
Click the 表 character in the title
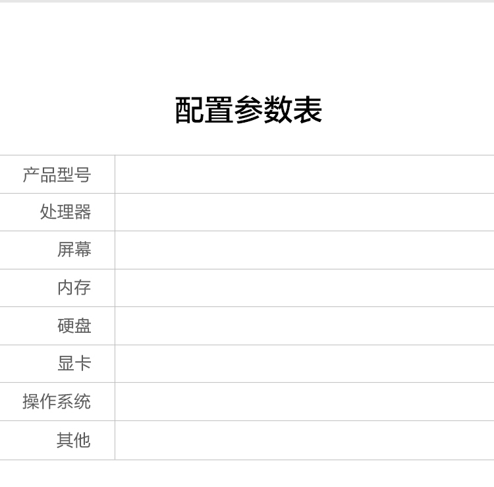click(x=308, y=109)
